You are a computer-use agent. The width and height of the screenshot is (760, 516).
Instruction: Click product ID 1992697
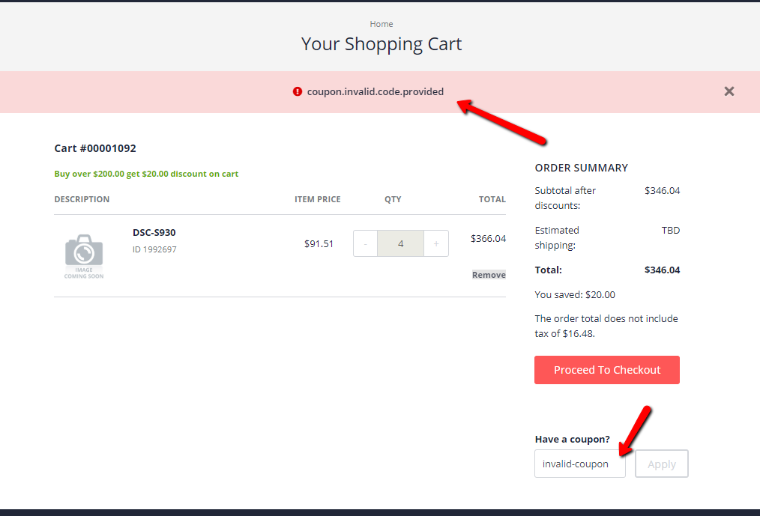click(x=154, y=249)
